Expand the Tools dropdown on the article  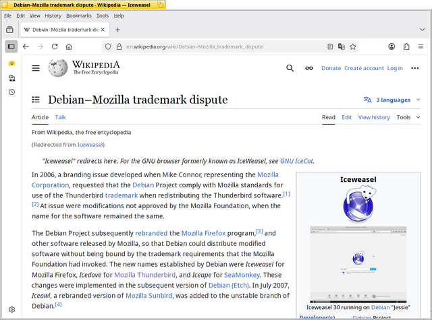[x=408, y=117]
